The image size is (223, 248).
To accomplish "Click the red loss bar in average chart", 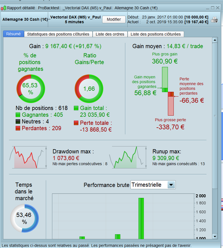I will click(171, 104).
